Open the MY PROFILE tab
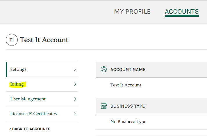207x136 pixels. (132, 12)
